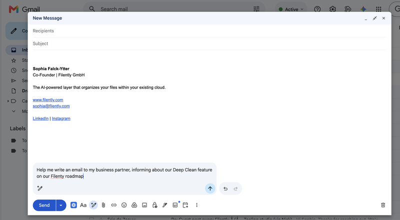The image size is (400, 220).
Task: Click the Recipients field
Action: tap(209, 31)
